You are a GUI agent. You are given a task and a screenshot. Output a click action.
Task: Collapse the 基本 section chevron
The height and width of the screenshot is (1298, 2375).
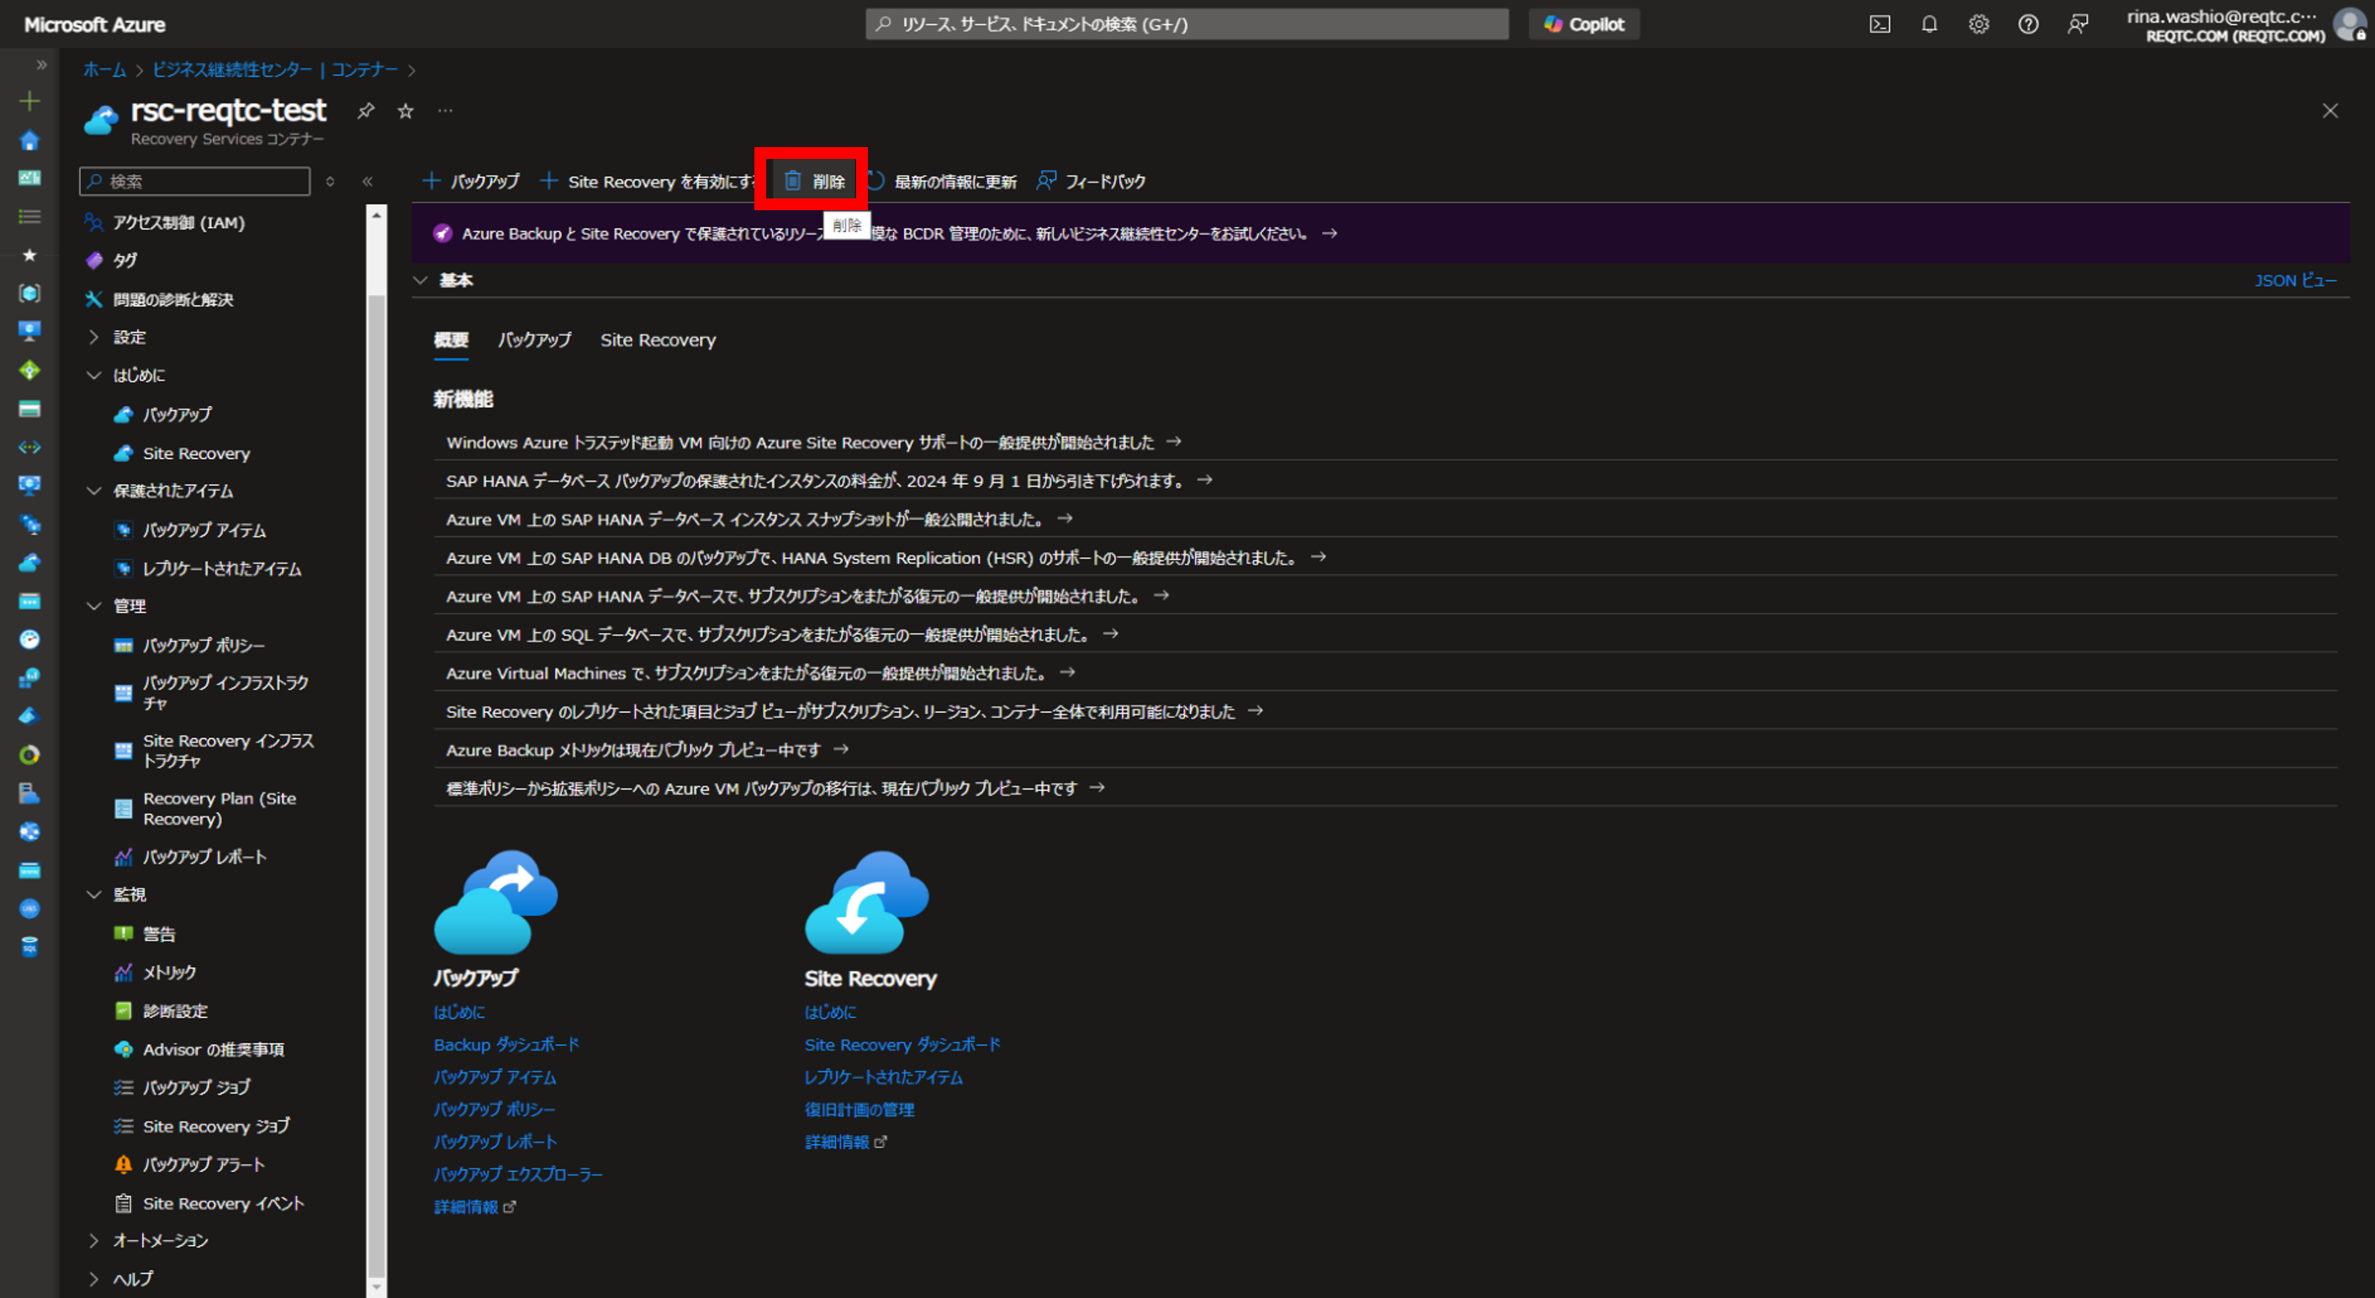tap(421, 280)
